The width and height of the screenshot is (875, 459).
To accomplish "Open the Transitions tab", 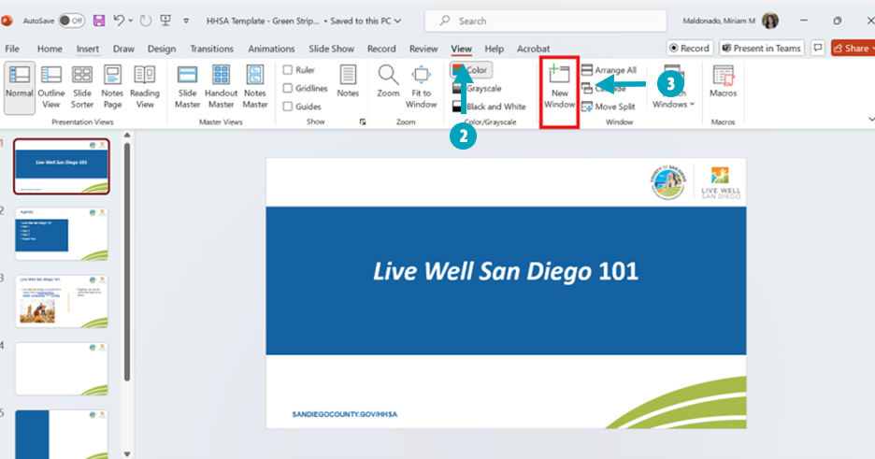I will click(211, 49).
